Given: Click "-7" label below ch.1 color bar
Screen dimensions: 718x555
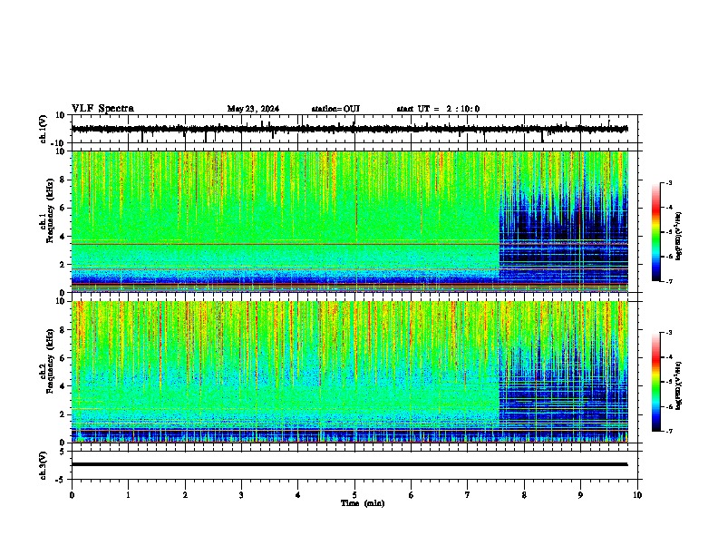Looking at the screenshot, I should click(x=668, y=281).
